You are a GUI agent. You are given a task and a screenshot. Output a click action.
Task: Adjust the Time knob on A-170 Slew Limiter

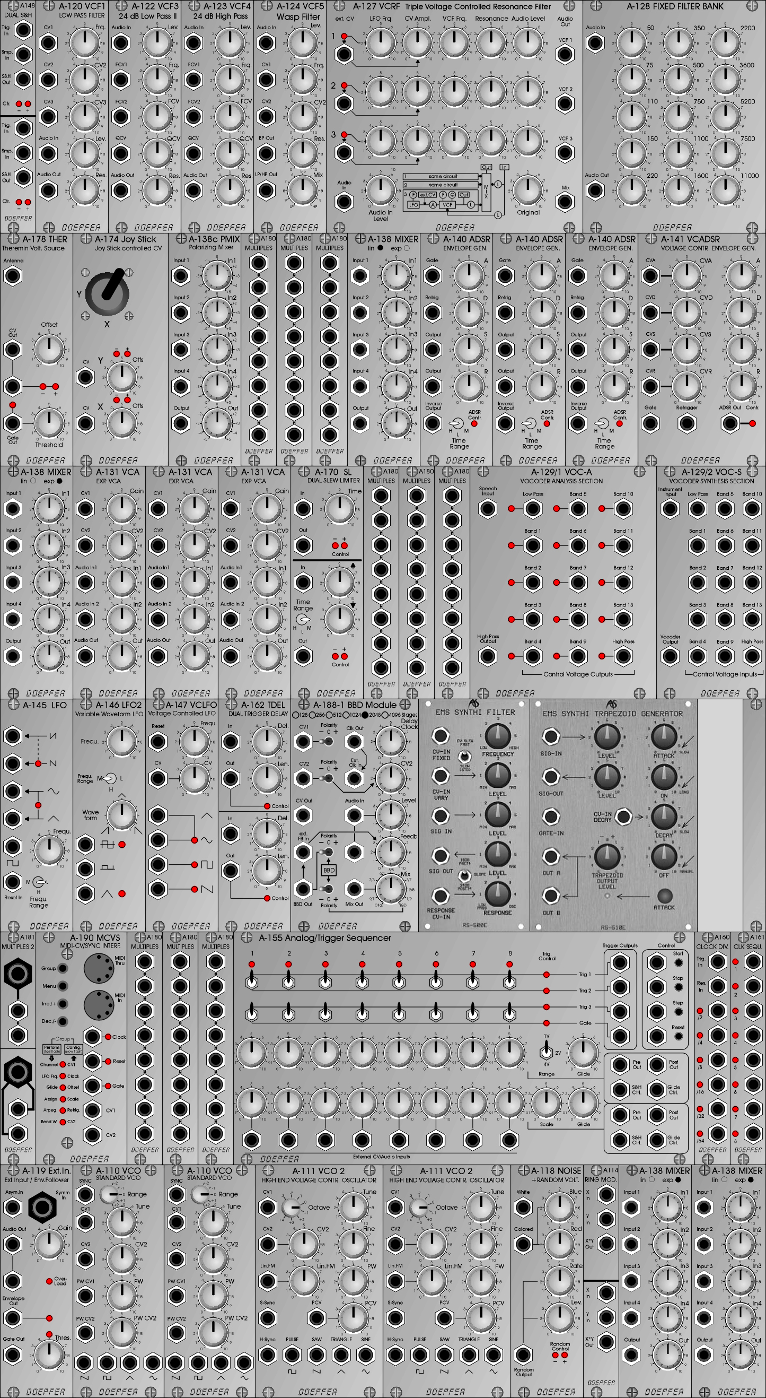[x=339, y=508]
